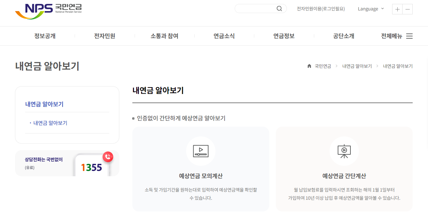Screen dimensions: 428x219
Task: Open the Language dropdown
Action: tap(371, 9)
